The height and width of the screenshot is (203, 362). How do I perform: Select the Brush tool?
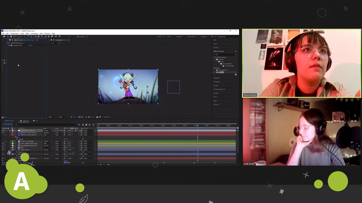coord(46,36)
